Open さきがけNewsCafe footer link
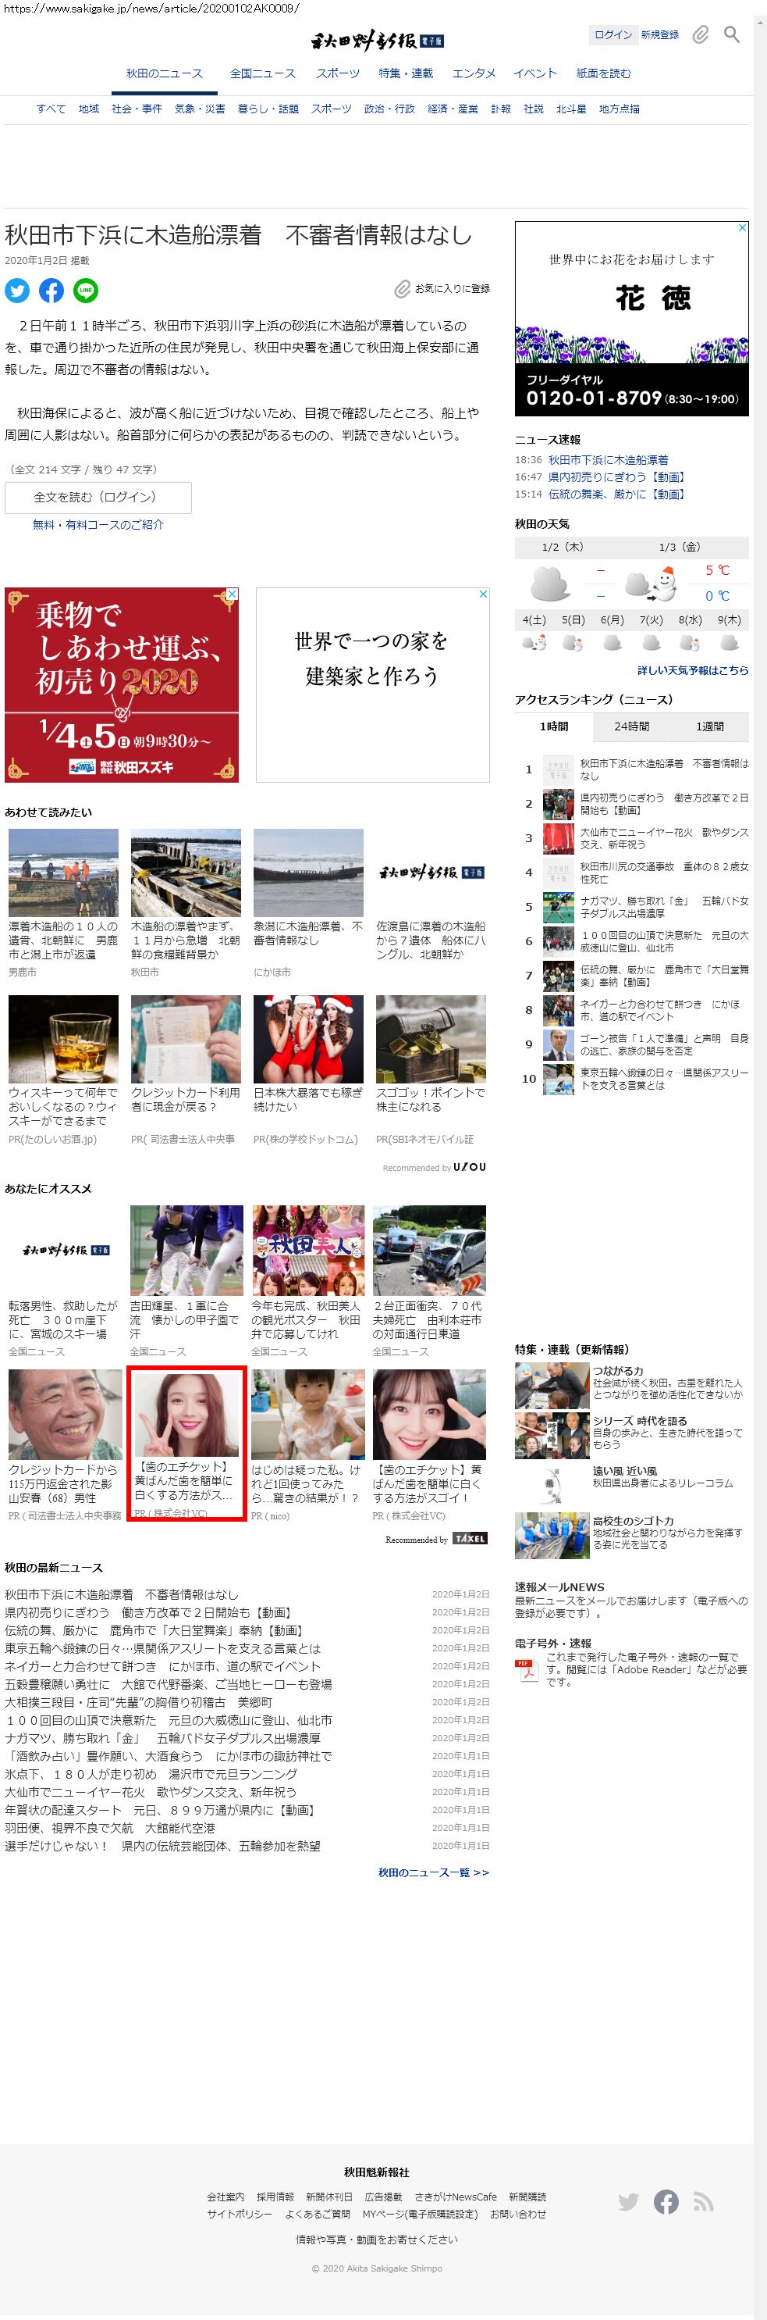 coord(455,2197)
